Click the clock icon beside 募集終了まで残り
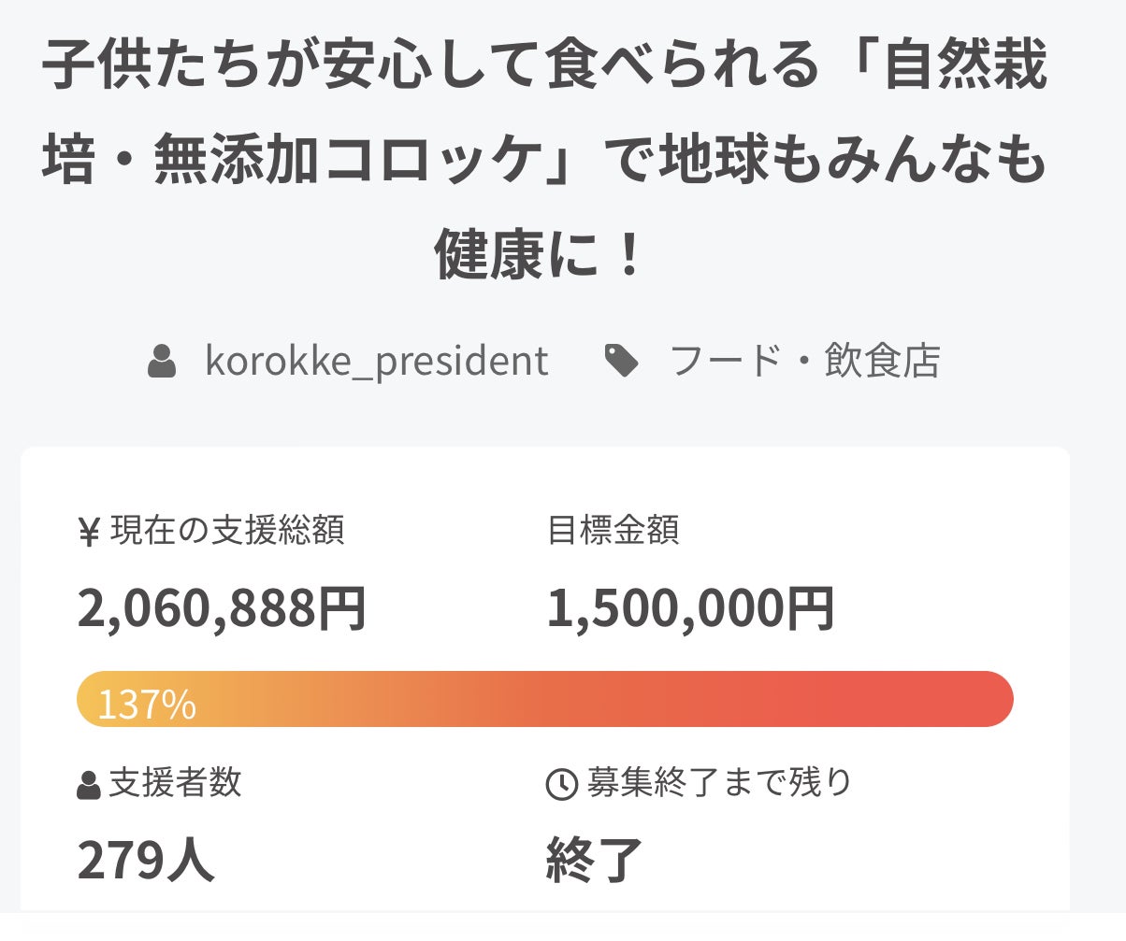This screenshot has height=941, width=1126. tap(561, 784)
